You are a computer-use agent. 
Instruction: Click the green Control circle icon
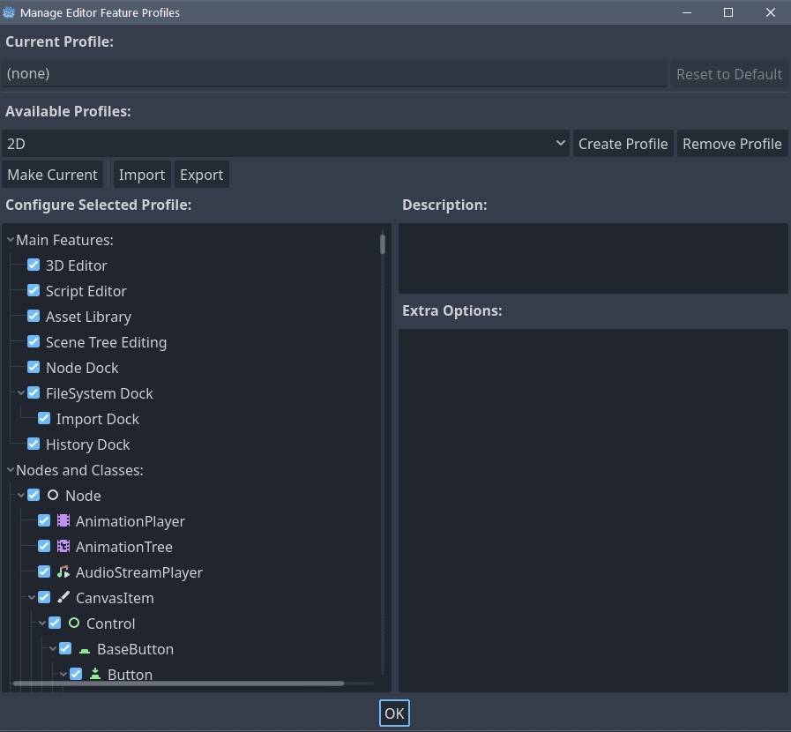74,624
